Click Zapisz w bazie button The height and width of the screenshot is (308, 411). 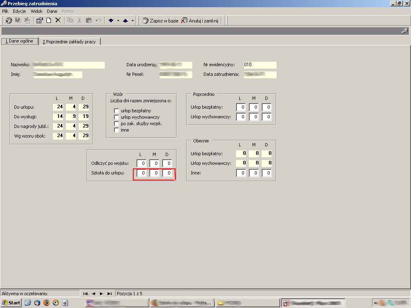coord(161,21)
